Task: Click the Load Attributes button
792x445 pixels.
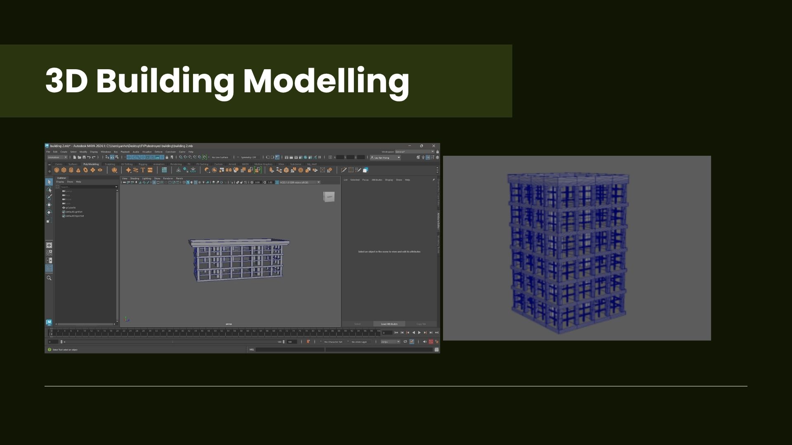Action: point(389,324)
